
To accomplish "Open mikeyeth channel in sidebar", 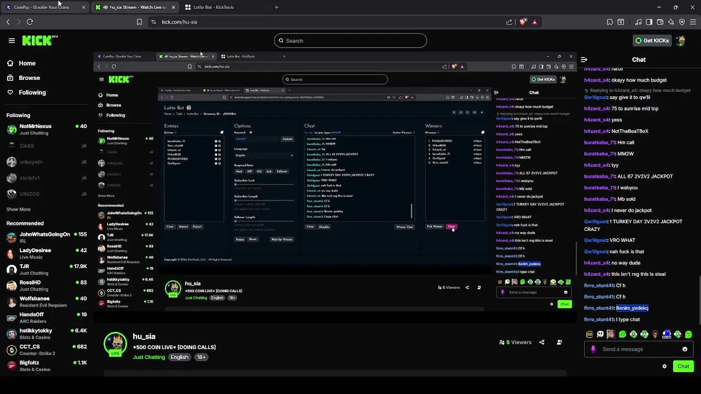I will click(46, 162).
